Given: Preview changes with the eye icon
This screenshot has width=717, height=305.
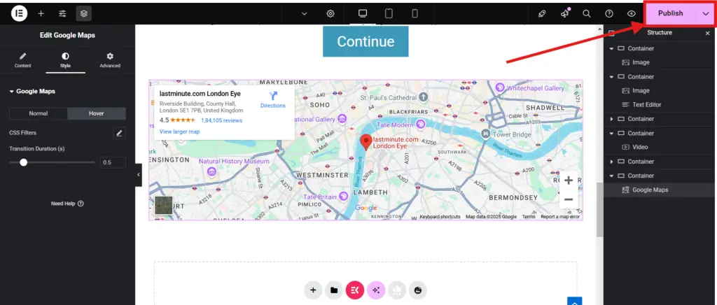Looking at the screenshot, I should click(632, 14).
